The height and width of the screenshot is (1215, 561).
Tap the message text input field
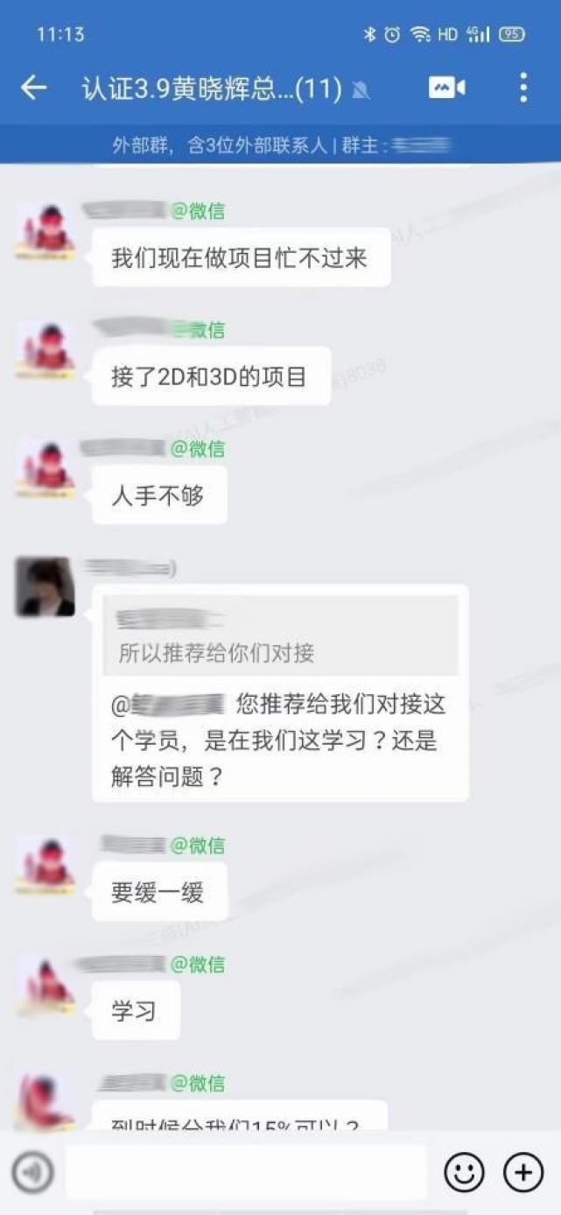pos(246,1172)
